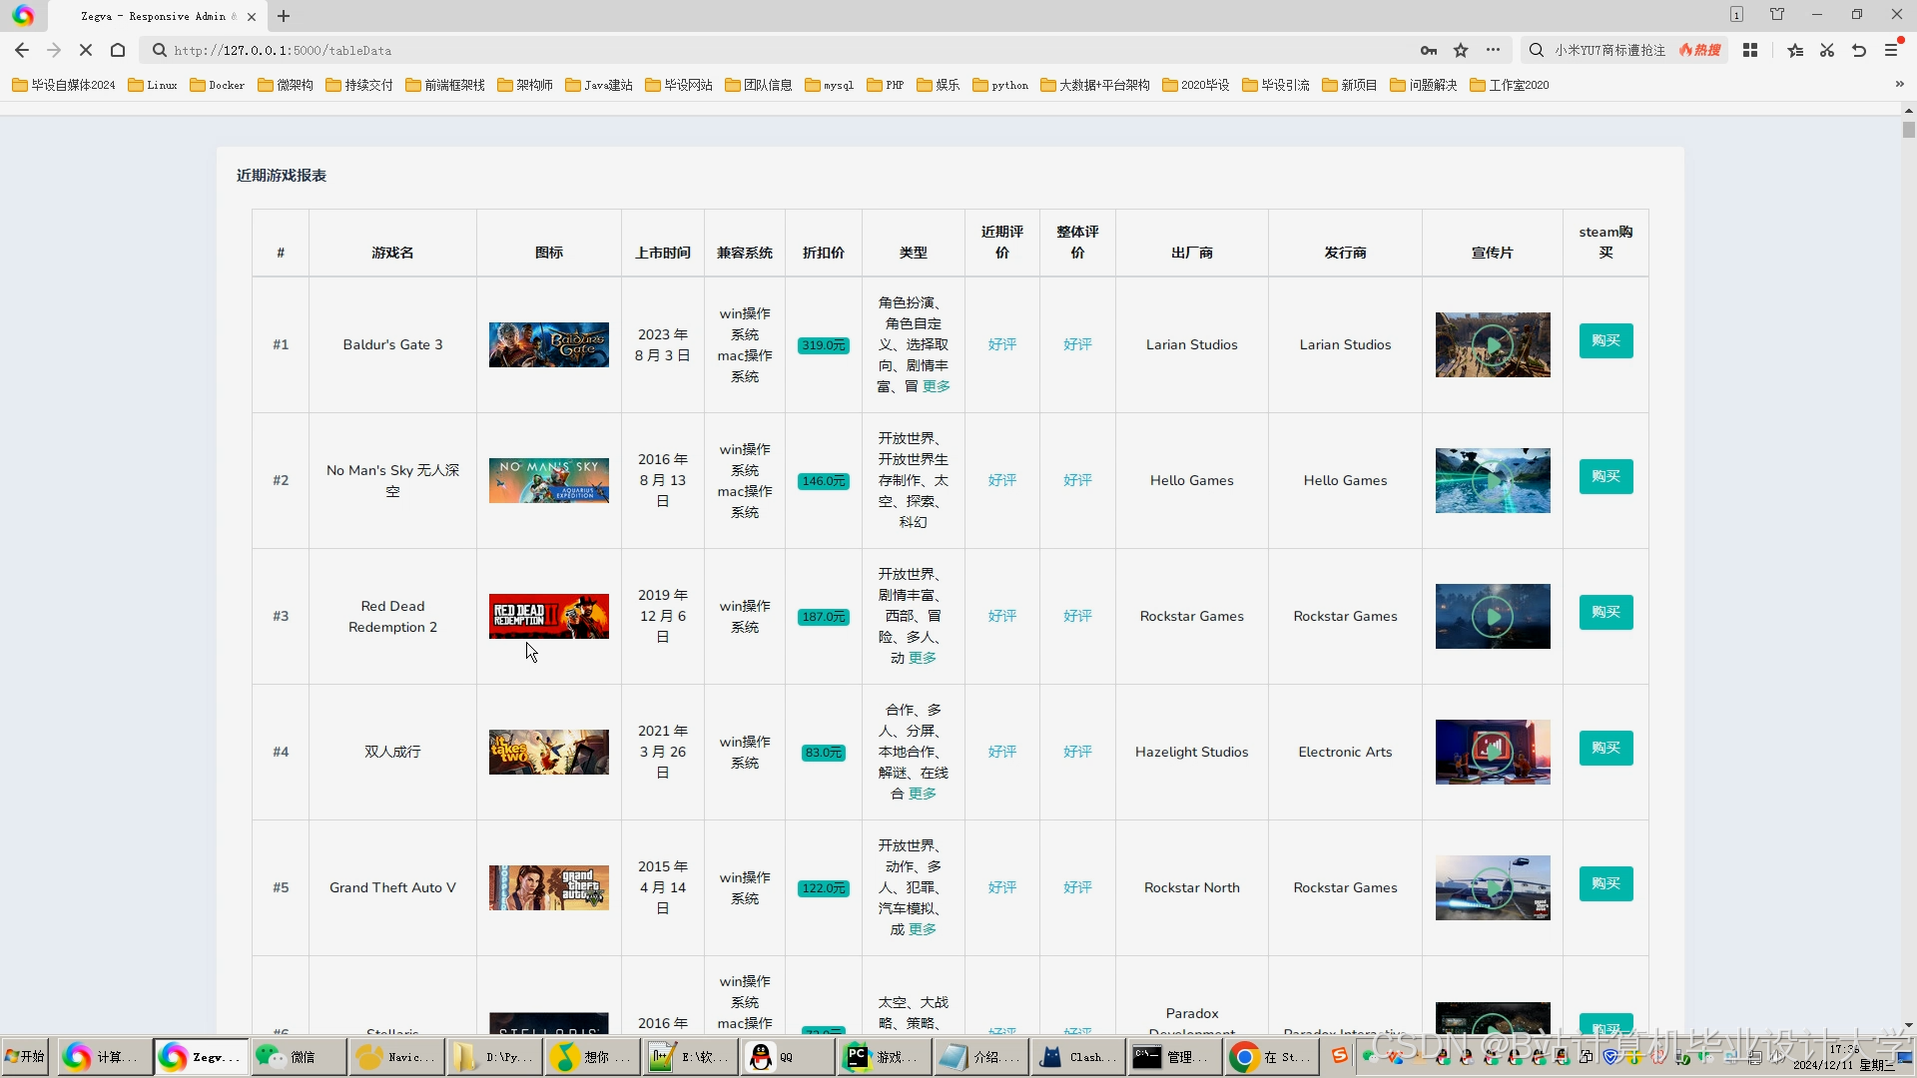1917x1078 pixels.
Task: Open recent review link for 双人成行
Action: coord(1001,753)
